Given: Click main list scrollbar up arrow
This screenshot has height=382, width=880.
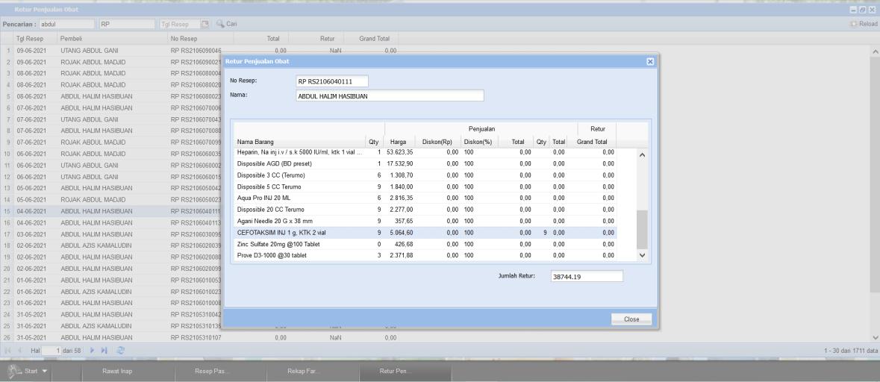Looking at the screenshot, I should [x=875, y=51].
